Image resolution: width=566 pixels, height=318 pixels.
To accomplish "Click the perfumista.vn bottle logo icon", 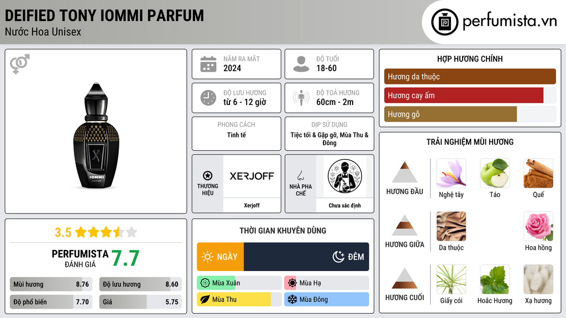I will tap(444, 22).
